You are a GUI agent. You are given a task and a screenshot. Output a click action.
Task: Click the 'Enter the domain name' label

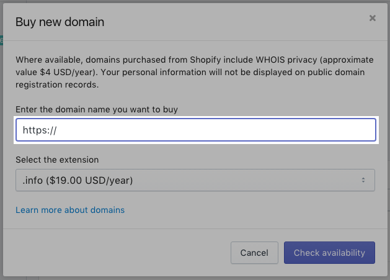click(x=97, y=110)
